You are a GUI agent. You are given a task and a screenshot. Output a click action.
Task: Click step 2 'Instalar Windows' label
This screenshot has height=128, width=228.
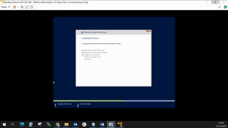(85, 104)
